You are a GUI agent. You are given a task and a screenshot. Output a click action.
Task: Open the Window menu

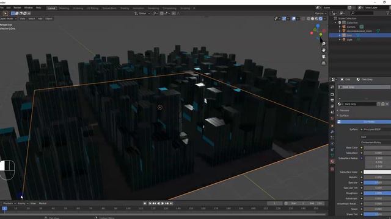29,8
